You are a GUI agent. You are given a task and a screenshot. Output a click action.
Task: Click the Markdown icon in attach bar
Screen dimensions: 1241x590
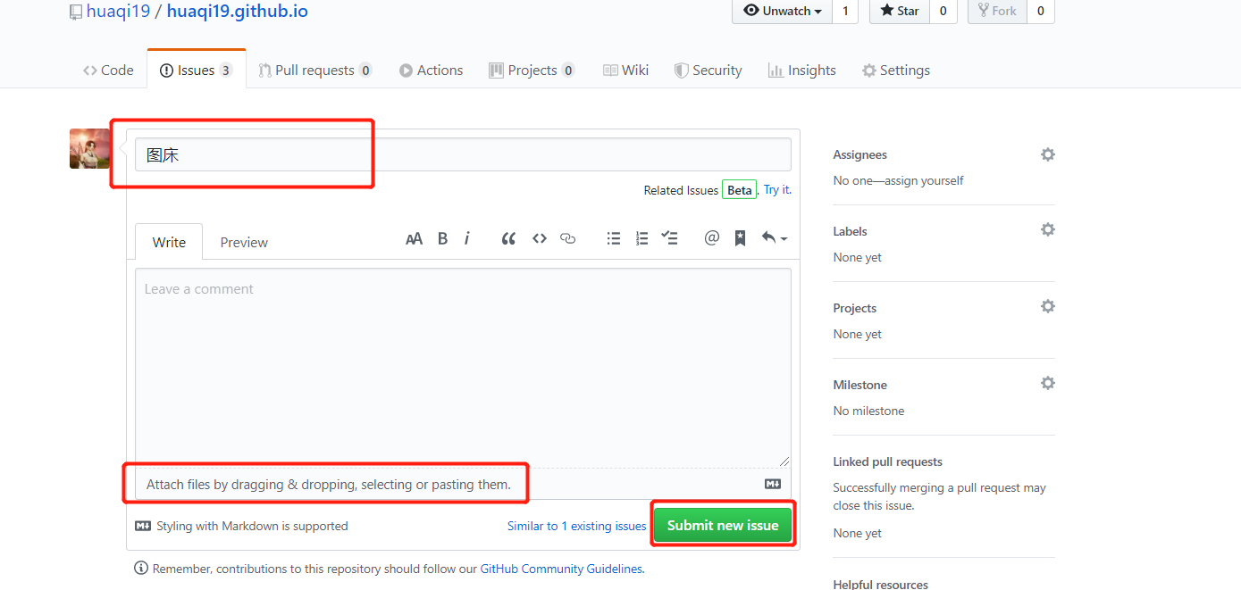pyautogui.click(x=773, y=484)
